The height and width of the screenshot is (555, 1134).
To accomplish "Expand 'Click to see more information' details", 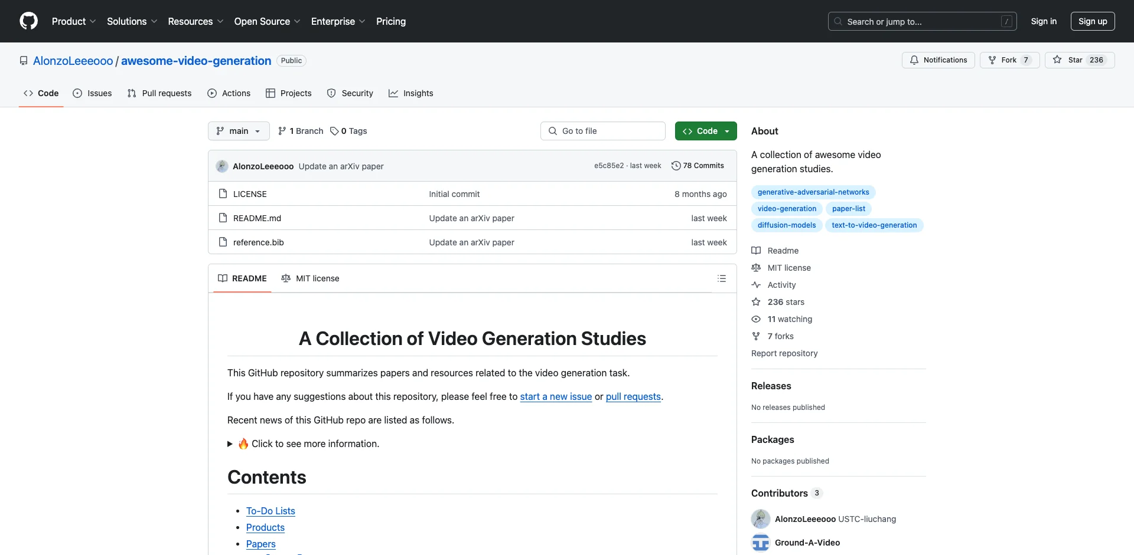I will [x=303, y=444].
